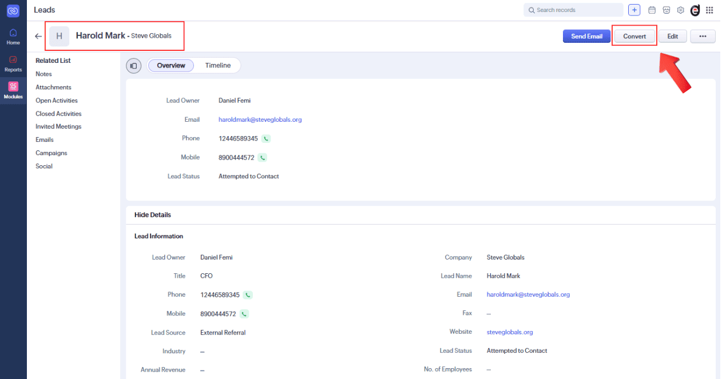Viewport: 726px width, 379px height.
Task: Open the Home sidebar icon
Action: [x=13, y=35]
